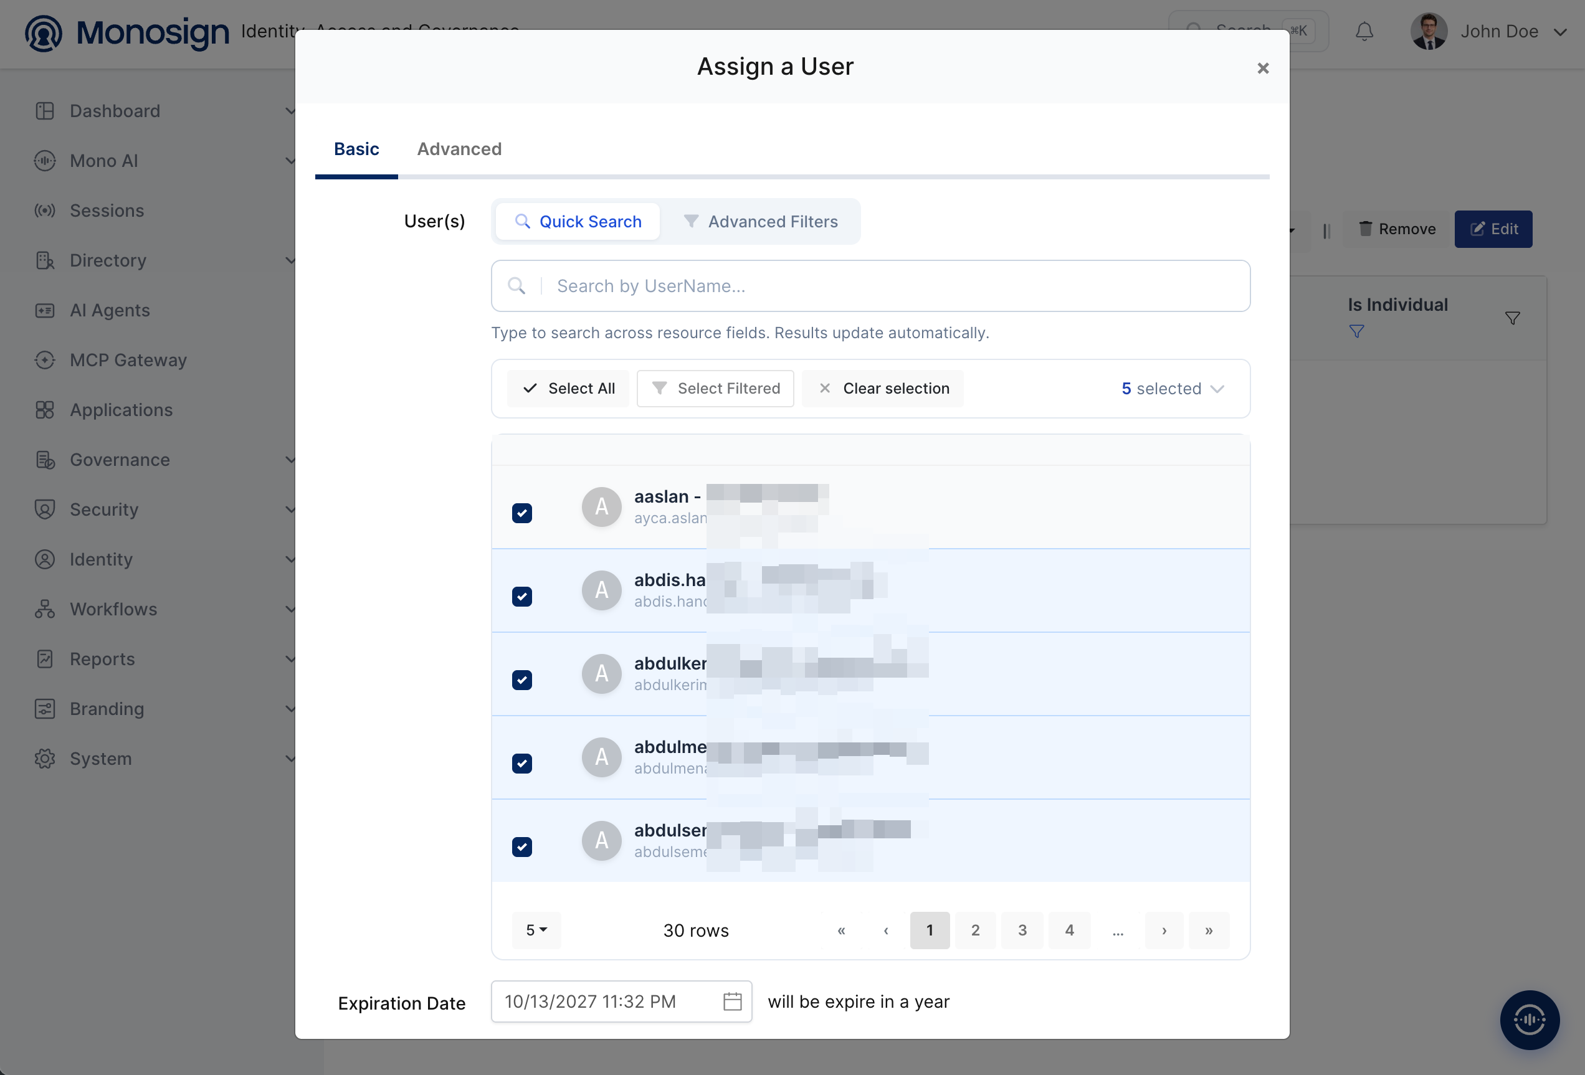Click the MCP Gateway sidebar icon
The width and height of the screenshot is (1585, 1075).
click(x=45, y=360)
